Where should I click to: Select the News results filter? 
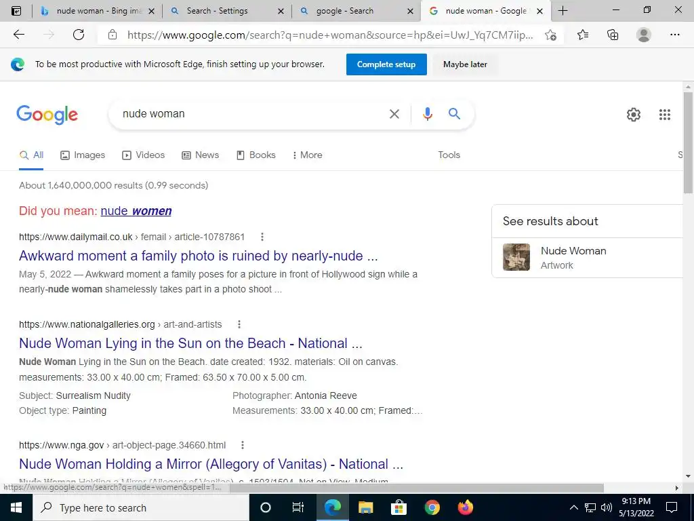click(200, 155)
